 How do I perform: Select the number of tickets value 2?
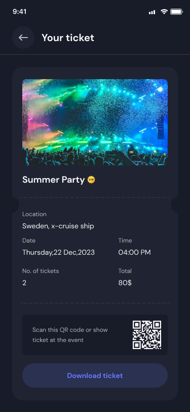tap(24, 283)
